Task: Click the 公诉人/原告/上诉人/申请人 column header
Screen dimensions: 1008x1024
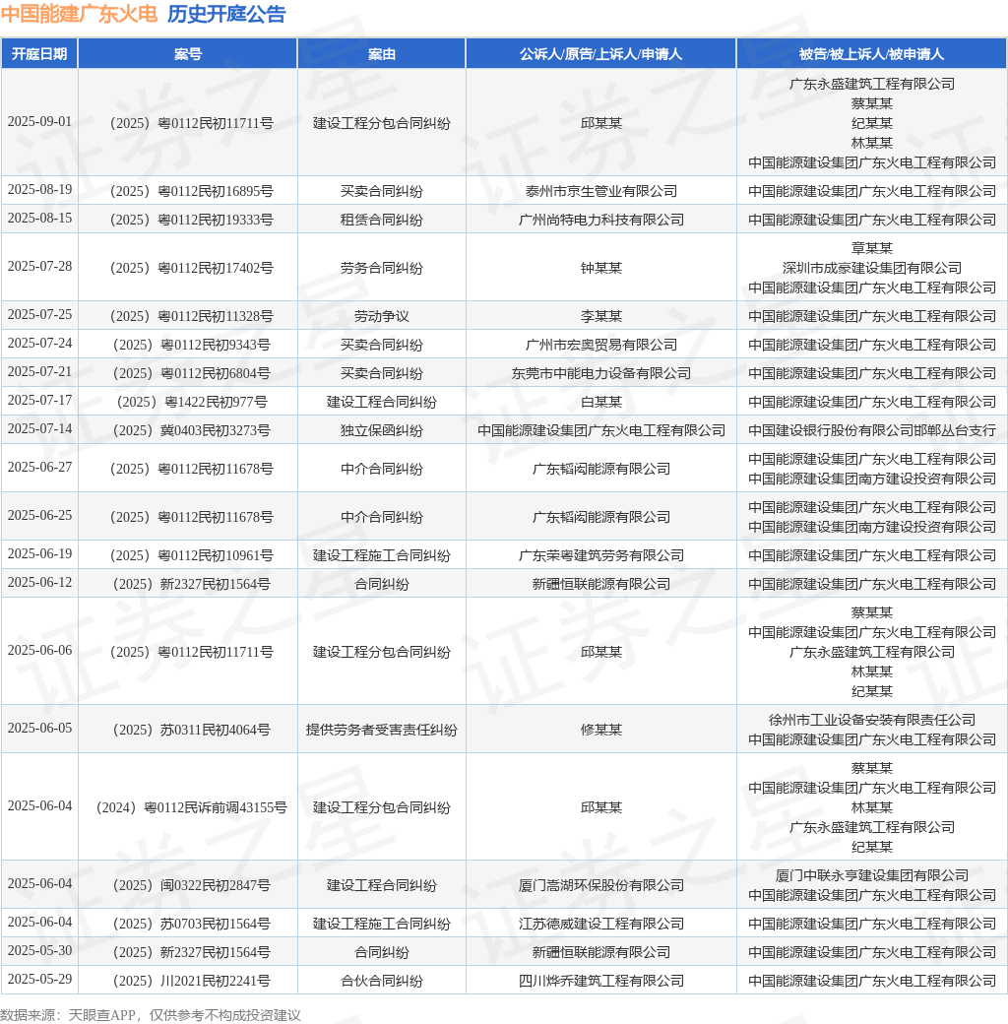Action: click(600, 53)
